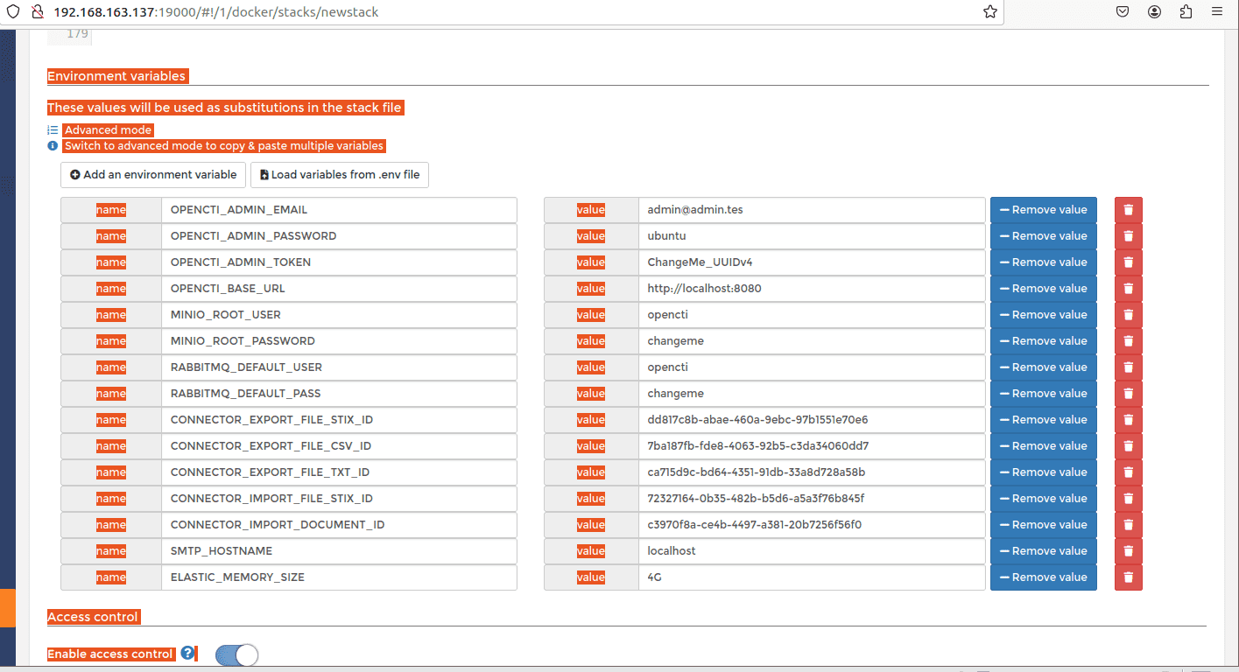1239x672 pixels.
Task: Click the access control help question icon
Action: pyautogui.click(x=187, y=654)
